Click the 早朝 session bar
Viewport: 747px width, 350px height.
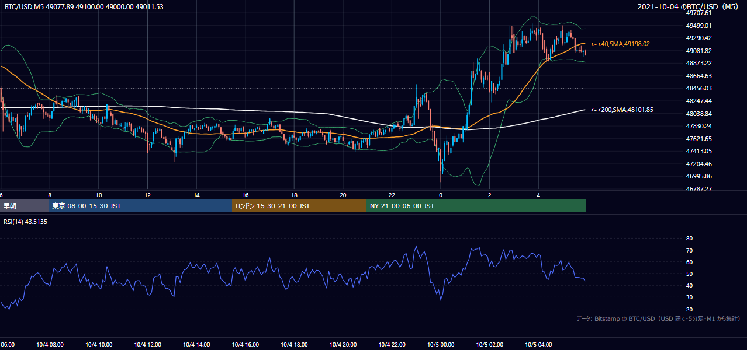(x=24, y=206)
